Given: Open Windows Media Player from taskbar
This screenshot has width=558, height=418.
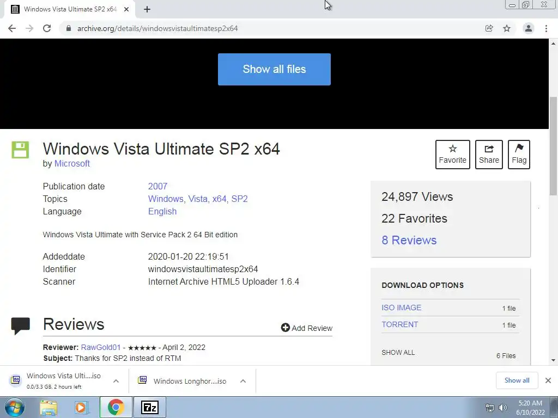Looking at the screenshot, I should 82,408.
